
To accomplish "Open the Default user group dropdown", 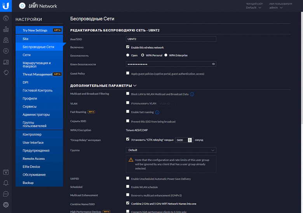I will click(x=171, y=150).
